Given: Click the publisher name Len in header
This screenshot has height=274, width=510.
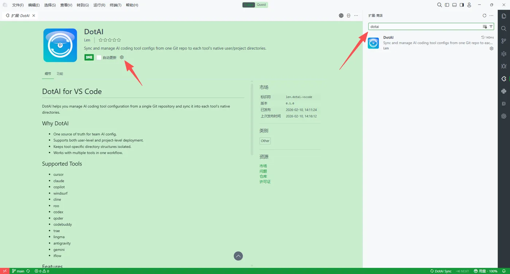Looking at the screenshot, I should [x=87, y=40].
